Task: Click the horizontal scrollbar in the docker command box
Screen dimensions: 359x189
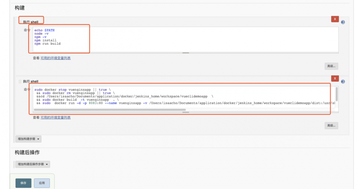Action: pyautogui.click(x=109, y=110)
